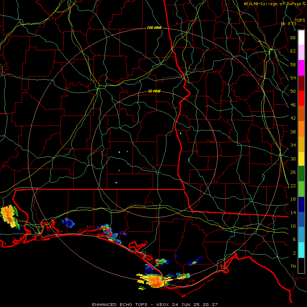Click the white swatch in the tops legend
The width and height of the screenshot is (307, 307).
(x=301, y=38)
